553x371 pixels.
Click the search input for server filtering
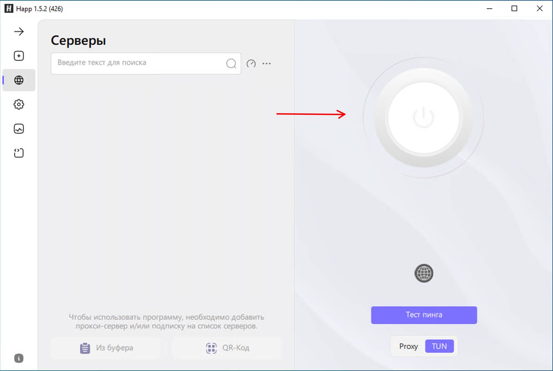(138, 63)
